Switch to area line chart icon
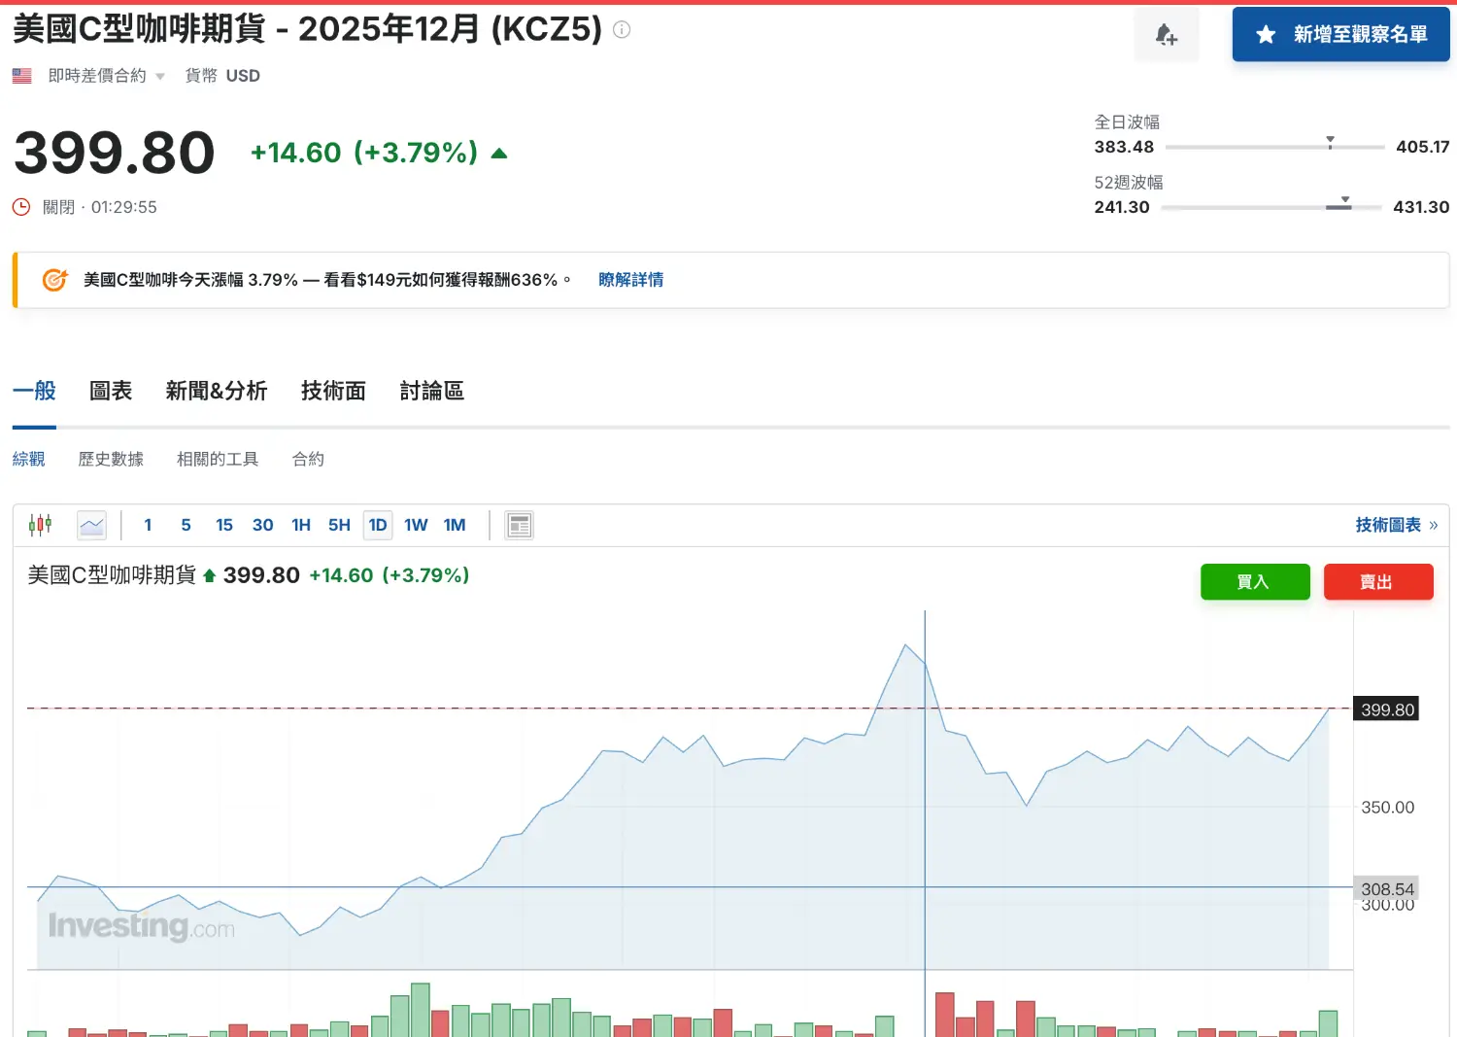This screenshot has width=1457, height=1037. pos(91,525)
